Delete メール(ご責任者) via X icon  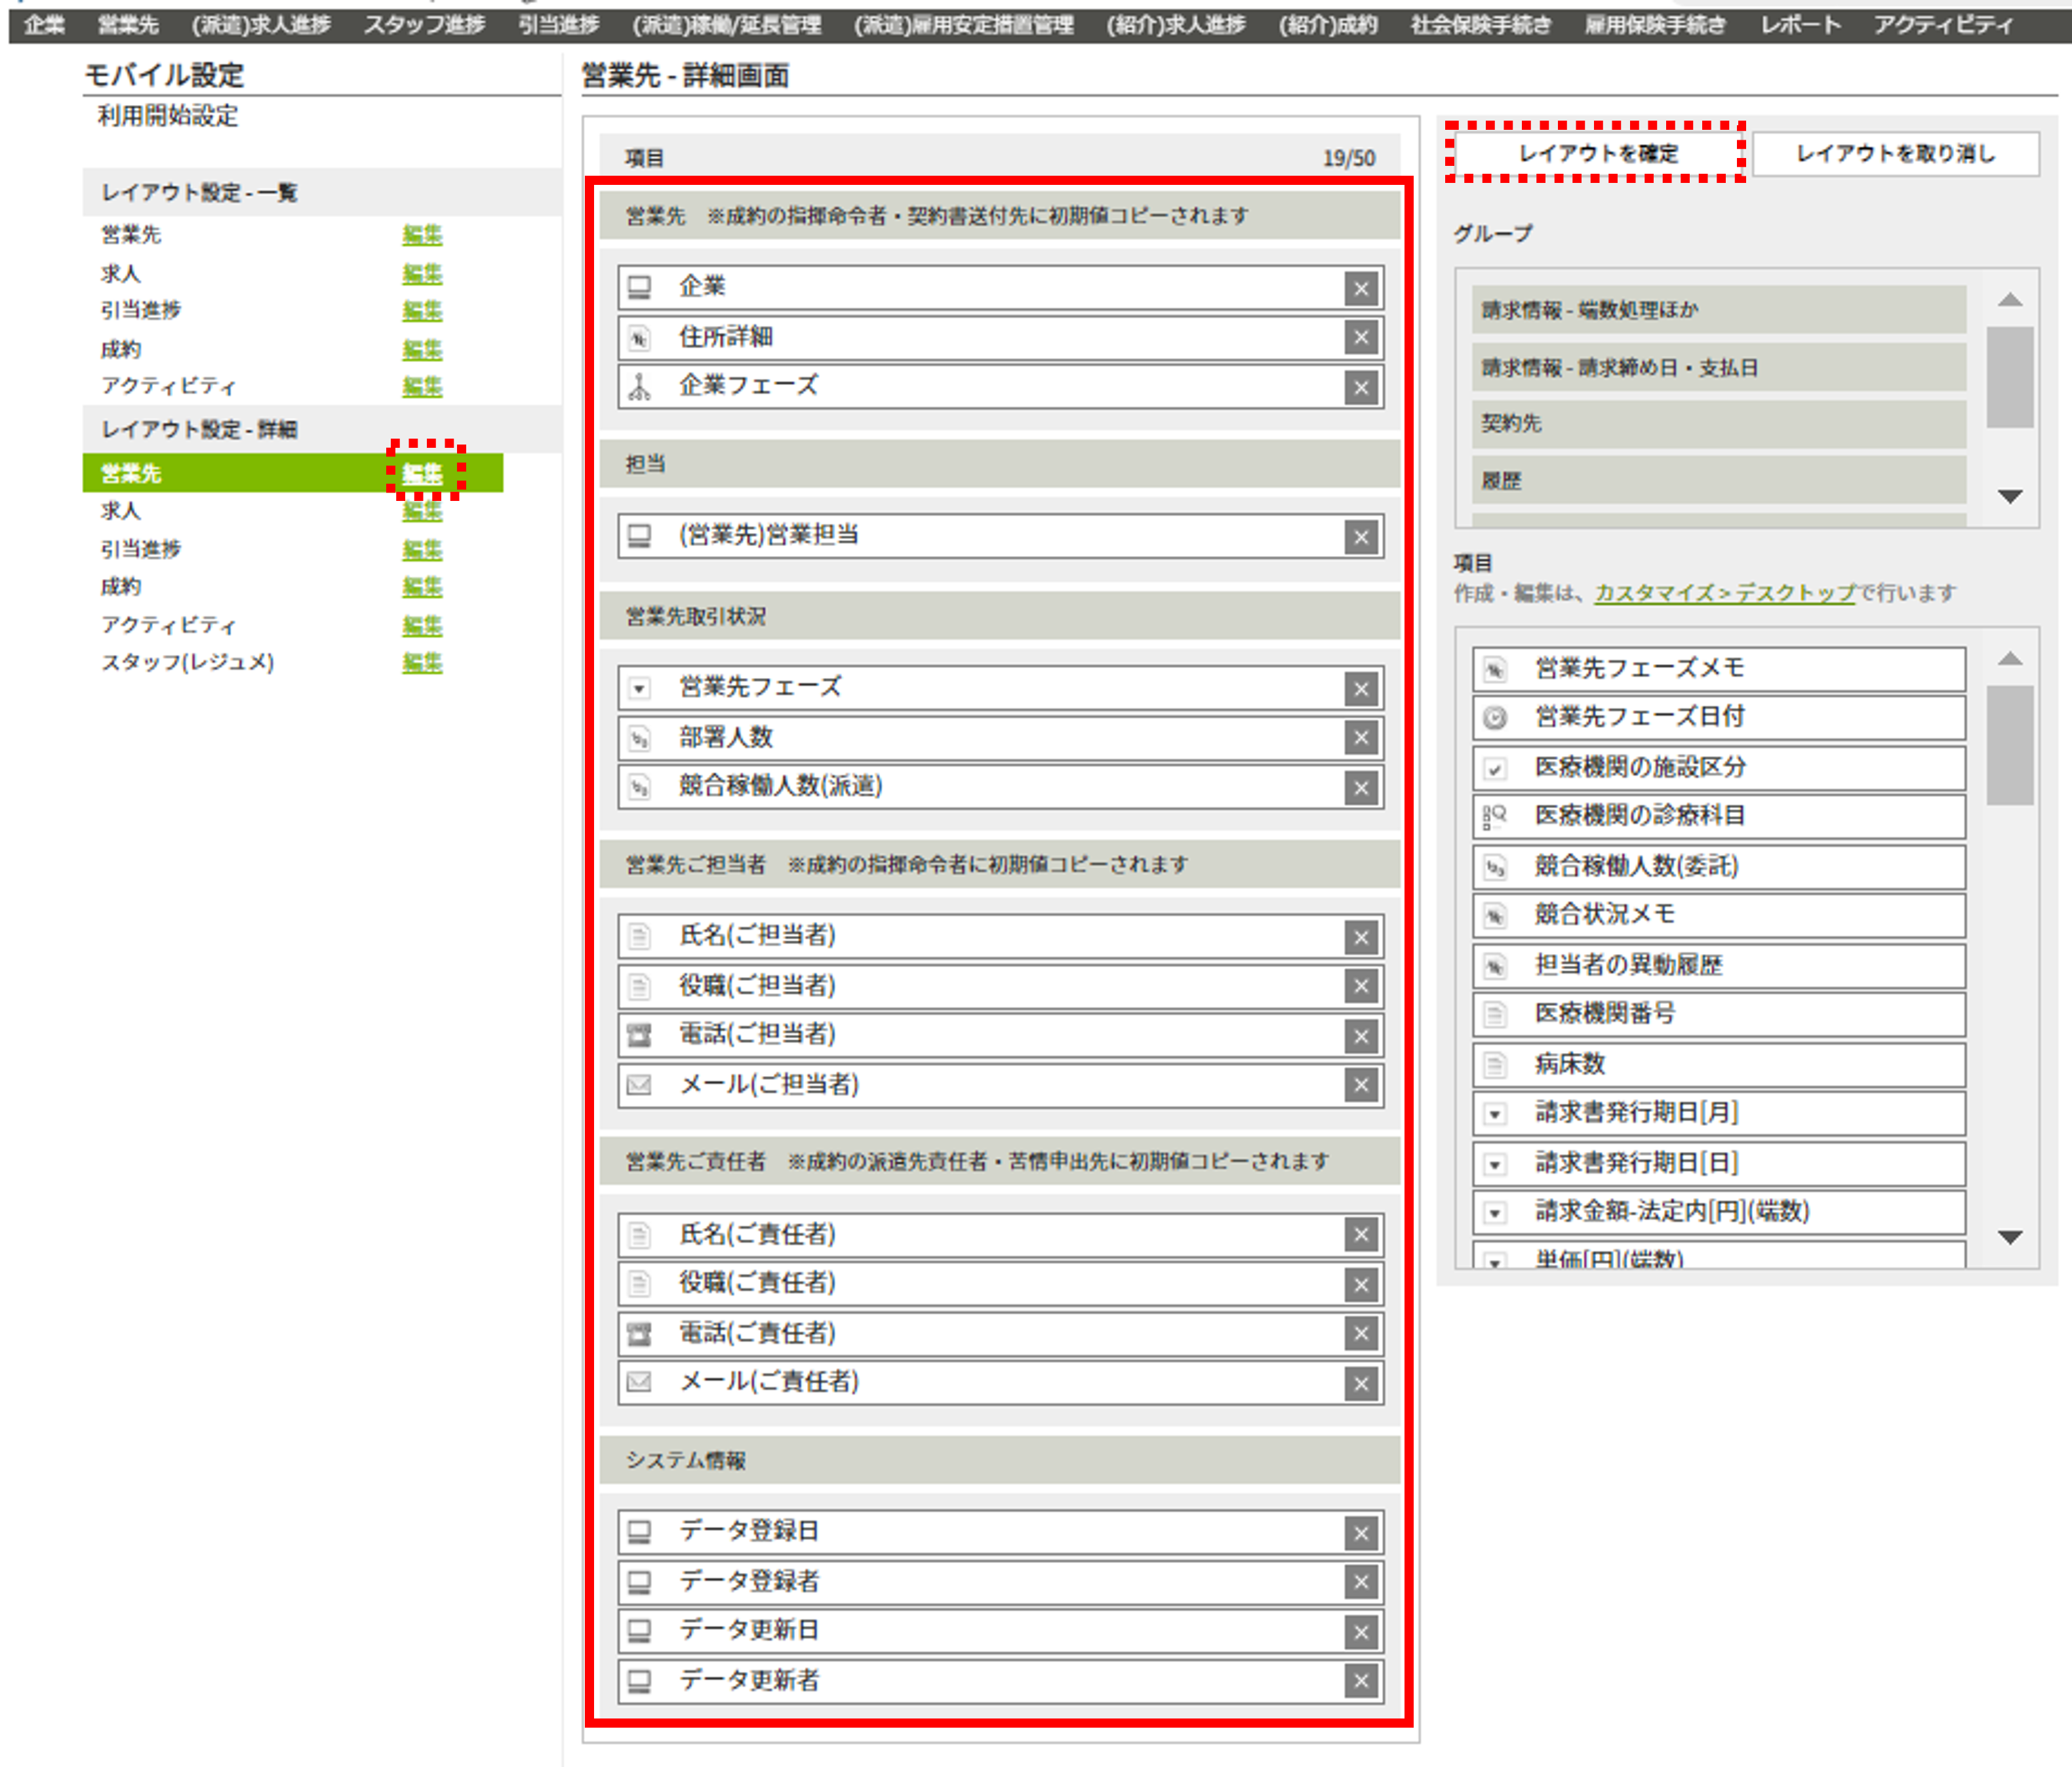coord(1360,1383)
